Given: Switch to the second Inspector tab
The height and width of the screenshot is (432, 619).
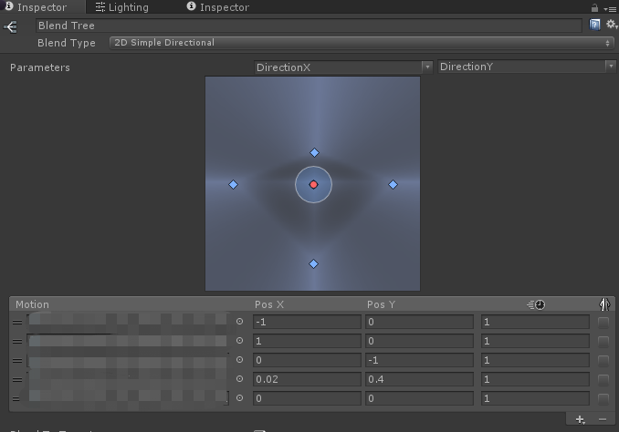Looking at the screenshot, I should pos(218,7).
